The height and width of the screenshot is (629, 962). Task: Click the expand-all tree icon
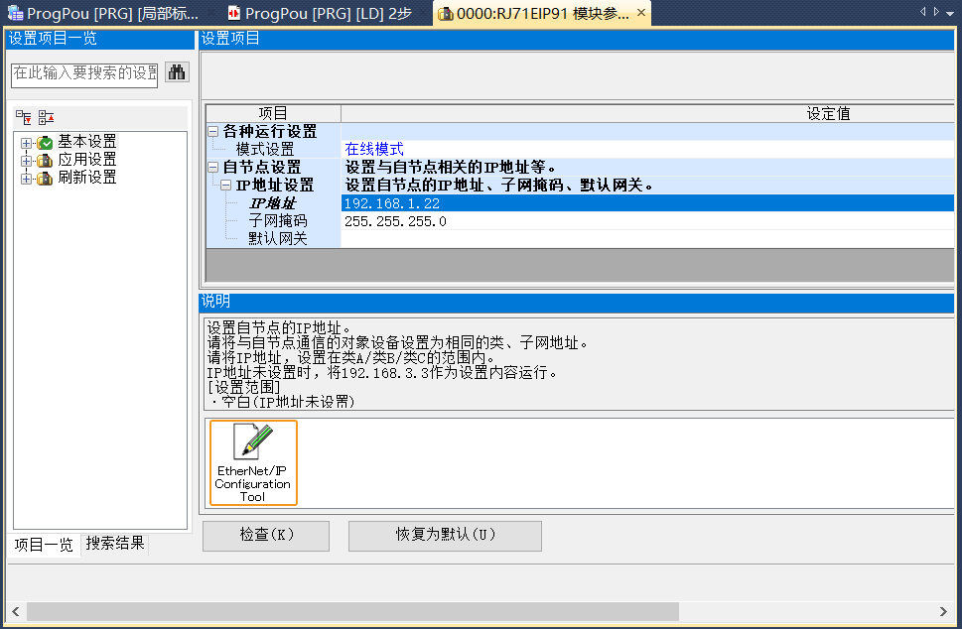pyautogui.click(x=46, y=117)
